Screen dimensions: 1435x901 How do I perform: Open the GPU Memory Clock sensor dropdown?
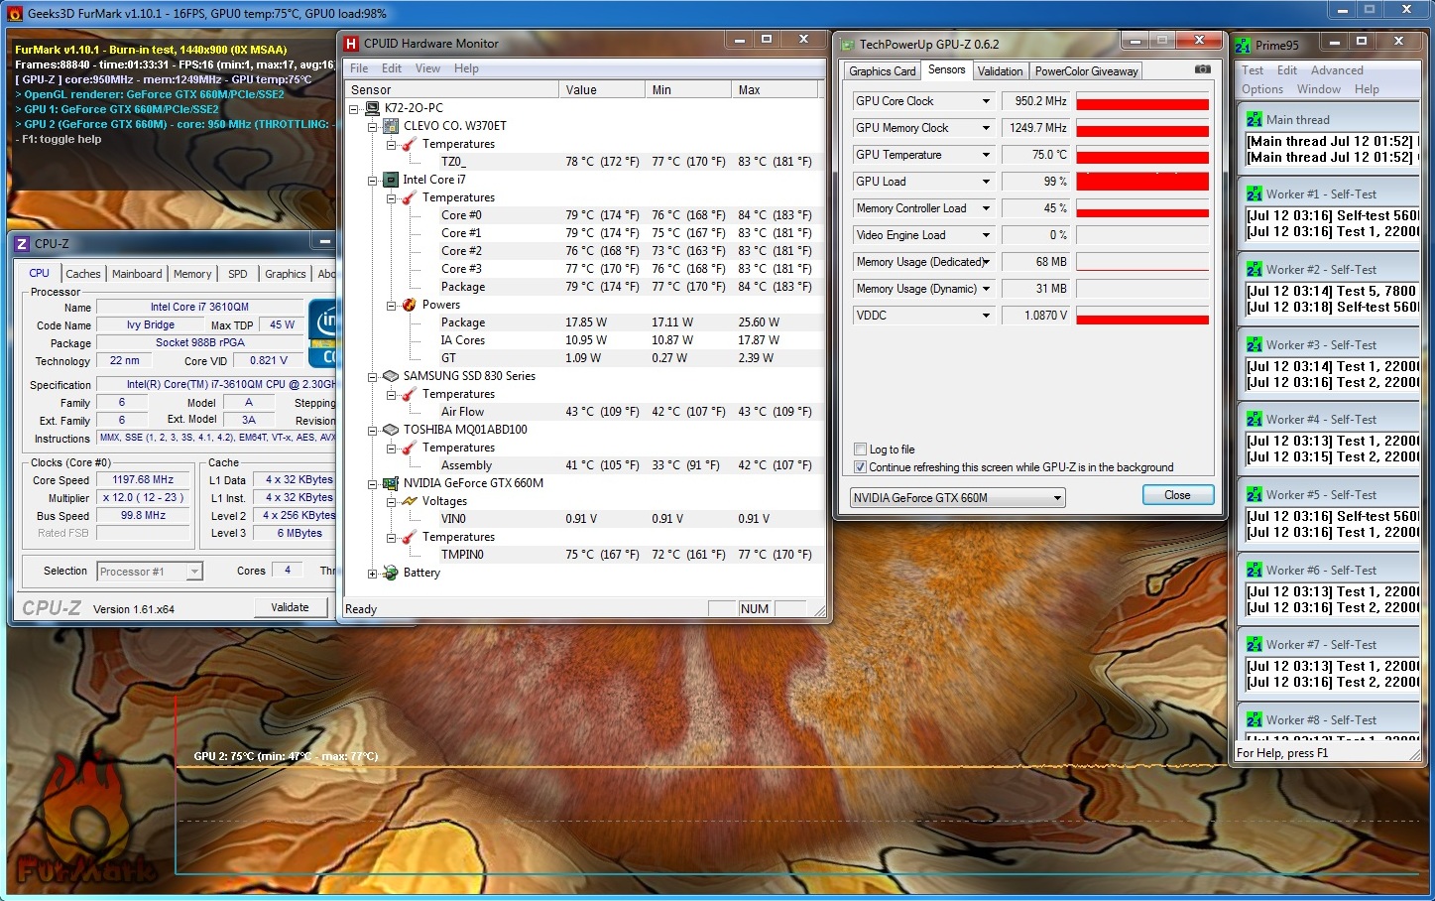point(986,128)
